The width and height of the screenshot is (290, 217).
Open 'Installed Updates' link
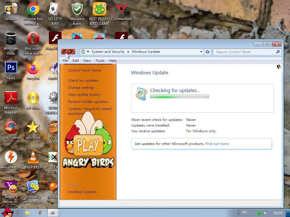82,192
